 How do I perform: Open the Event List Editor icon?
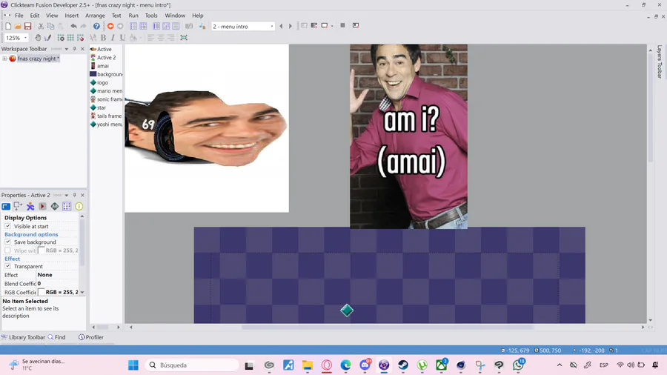(176, 27)
